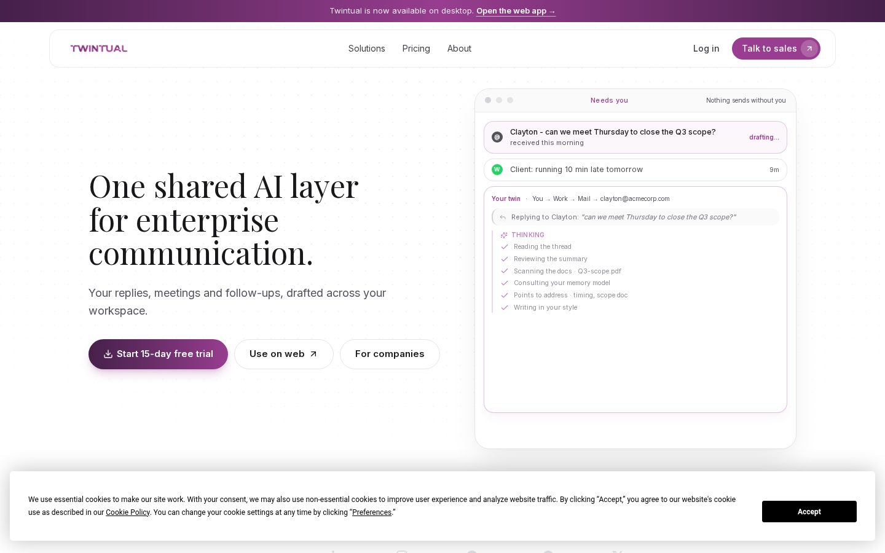
Task: Click the Log in link
Action: pyautogui.click(x=706, y=49)
